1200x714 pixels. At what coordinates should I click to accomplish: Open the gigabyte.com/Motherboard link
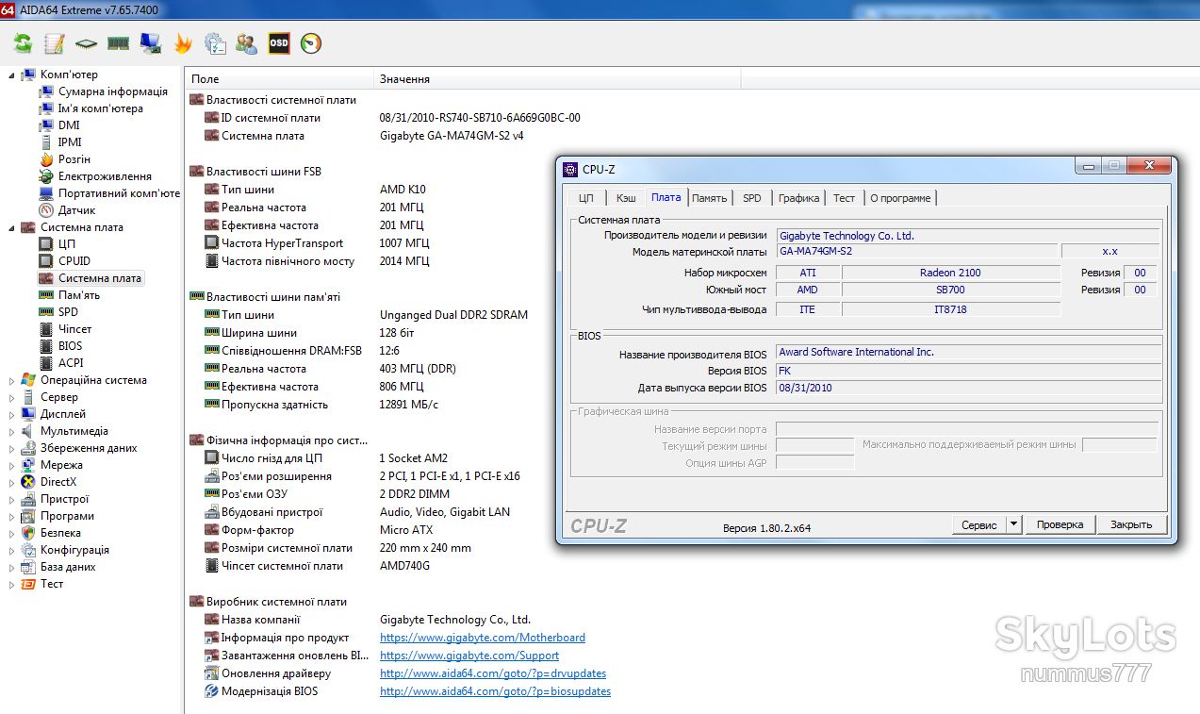[x=483, y=638]
